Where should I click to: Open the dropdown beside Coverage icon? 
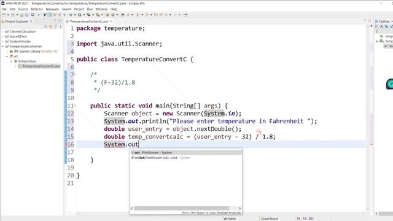tap(93, 15)
